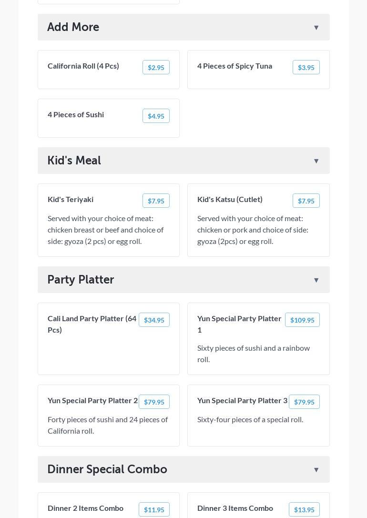Click the Kid's Meal section heading
367x518 pixels.
click(x=74, y=161)
